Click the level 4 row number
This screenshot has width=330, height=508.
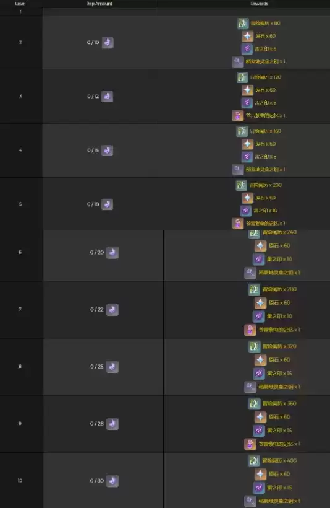pos(20,150)
